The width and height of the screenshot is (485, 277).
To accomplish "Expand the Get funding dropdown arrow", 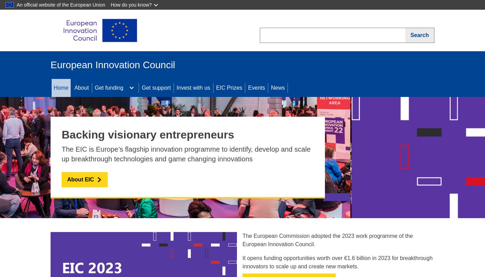I will point(132,88).
